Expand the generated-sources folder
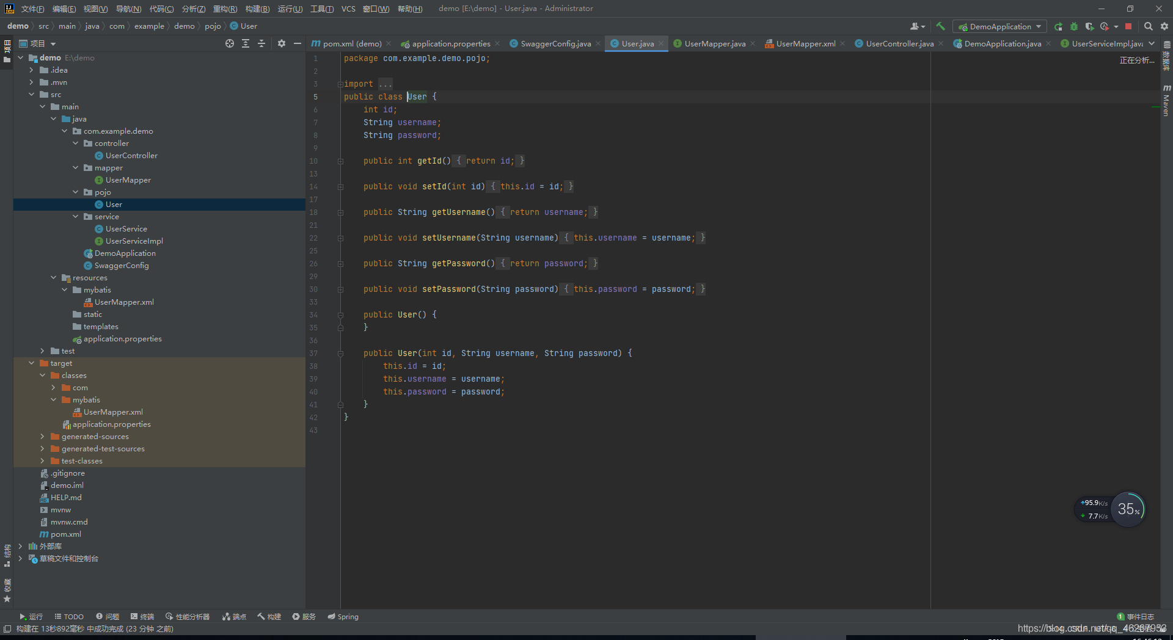The width and height of the screenshot is (1173, 640). point(42,437)
